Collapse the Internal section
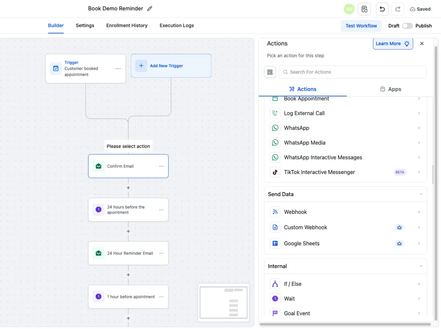Image resolution: width=441 pixels, height=329 pixels. 421,266
